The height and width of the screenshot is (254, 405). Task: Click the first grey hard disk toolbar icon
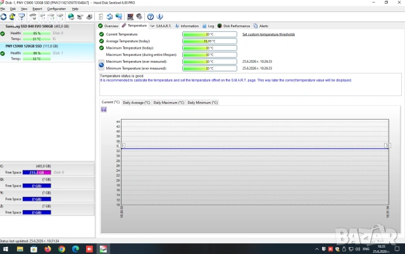pyautogui.click(x=33, y=17)
